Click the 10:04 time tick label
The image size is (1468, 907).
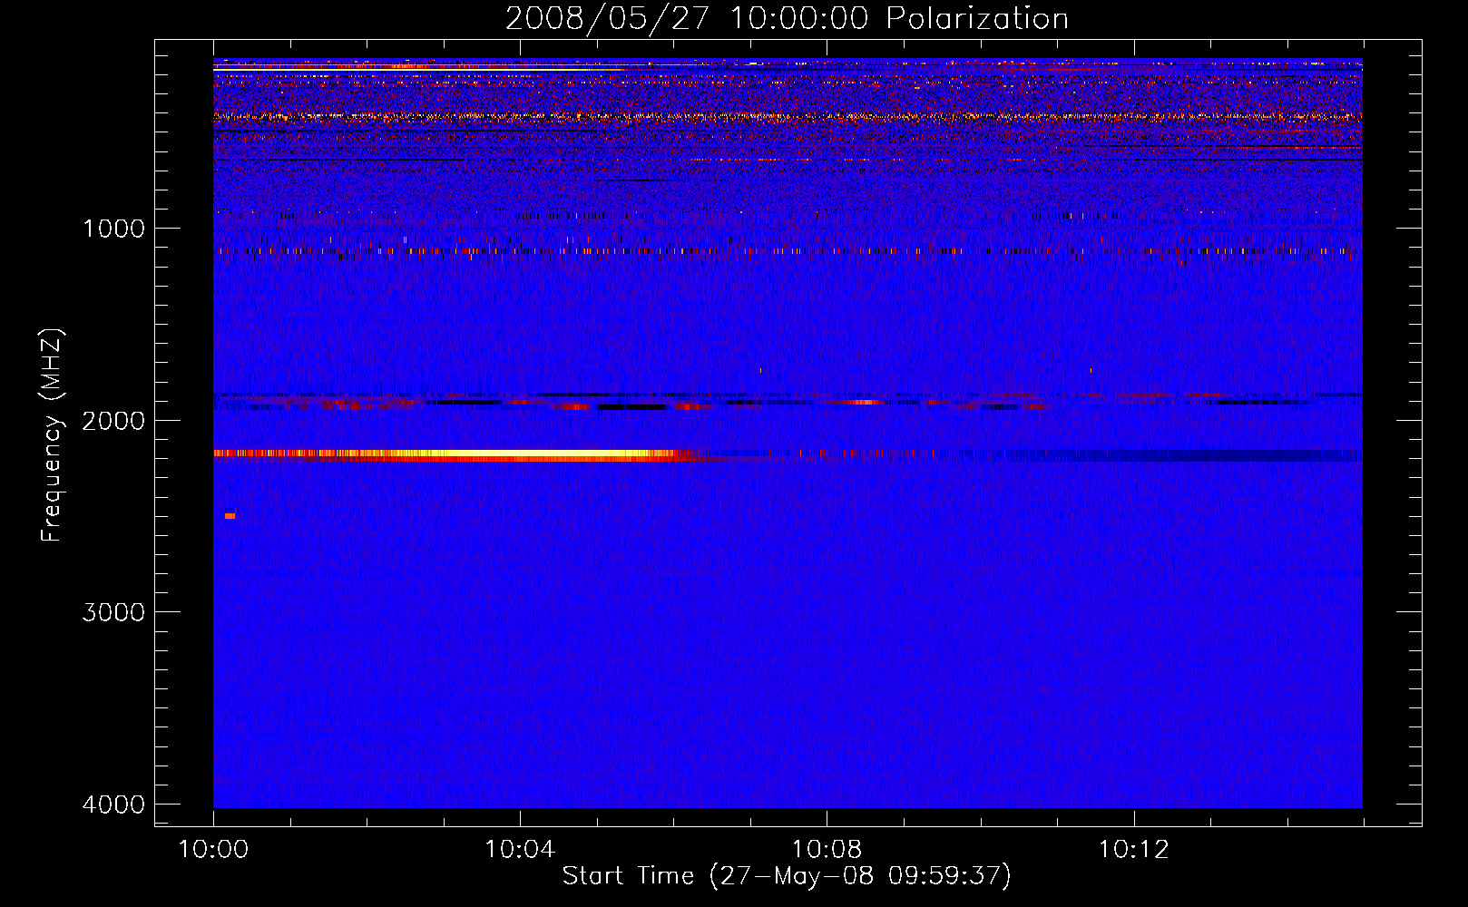pyautogui.click(x=520, y=850)
